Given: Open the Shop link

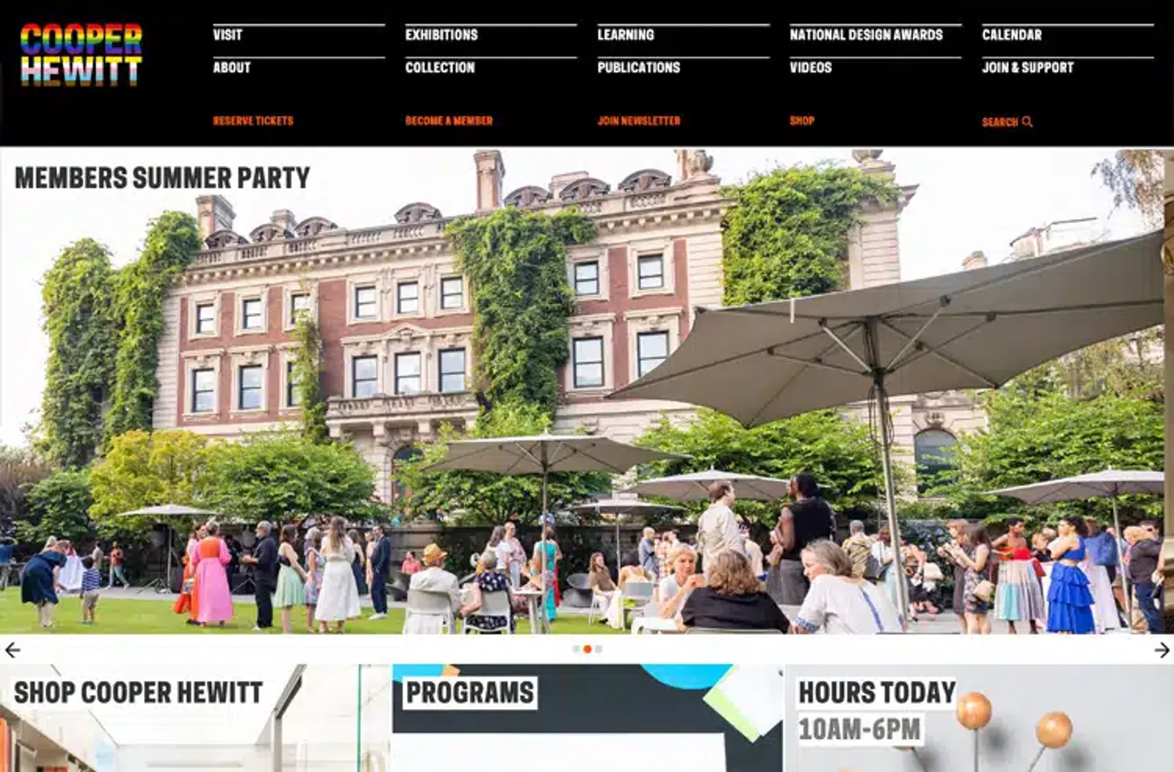Looking at the screenshot, I should pyautogui.click(x=802, y=121).
